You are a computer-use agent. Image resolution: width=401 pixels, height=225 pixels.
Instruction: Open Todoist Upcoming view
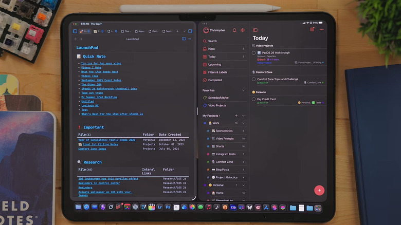[x=224, y=64]
